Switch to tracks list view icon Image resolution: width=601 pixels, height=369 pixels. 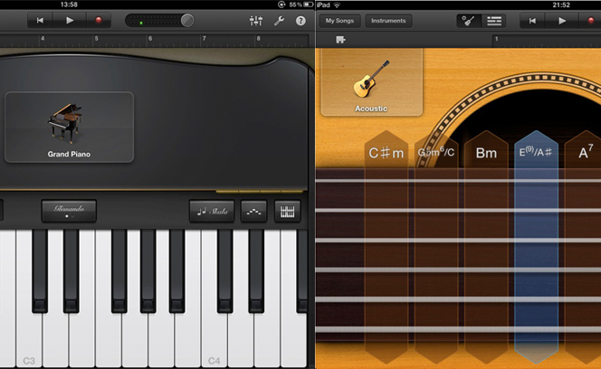pyautogui.click(x=493, y=20)
